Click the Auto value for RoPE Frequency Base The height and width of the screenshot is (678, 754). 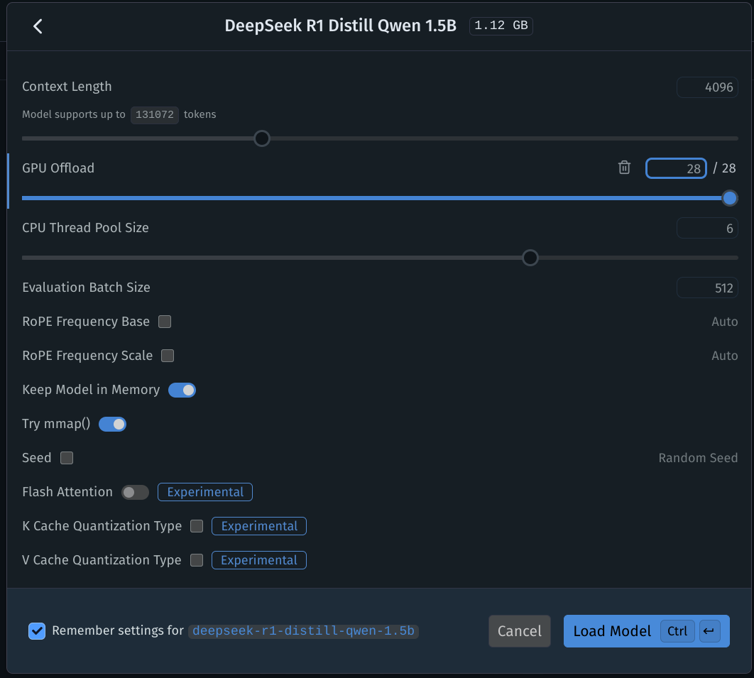click(725, 321)
